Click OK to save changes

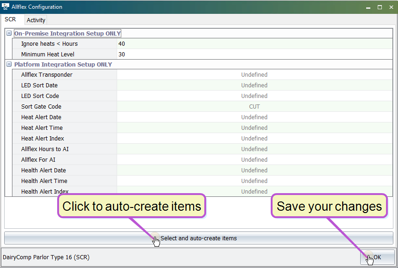(x=377, y=257)
